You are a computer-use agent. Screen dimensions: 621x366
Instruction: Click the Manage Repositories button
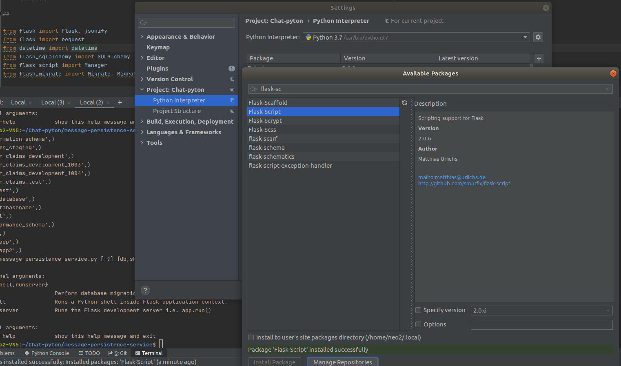(342, 362)
